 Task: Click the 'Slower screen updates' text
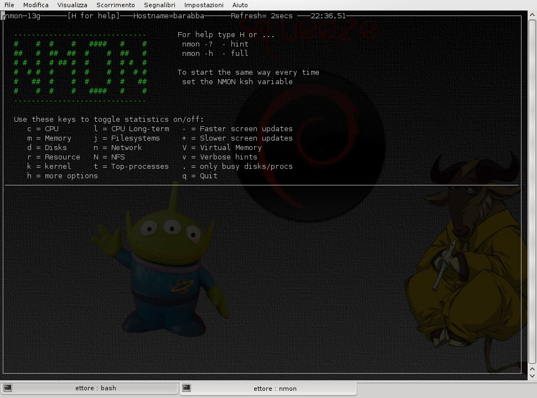[x=246, y=138]
